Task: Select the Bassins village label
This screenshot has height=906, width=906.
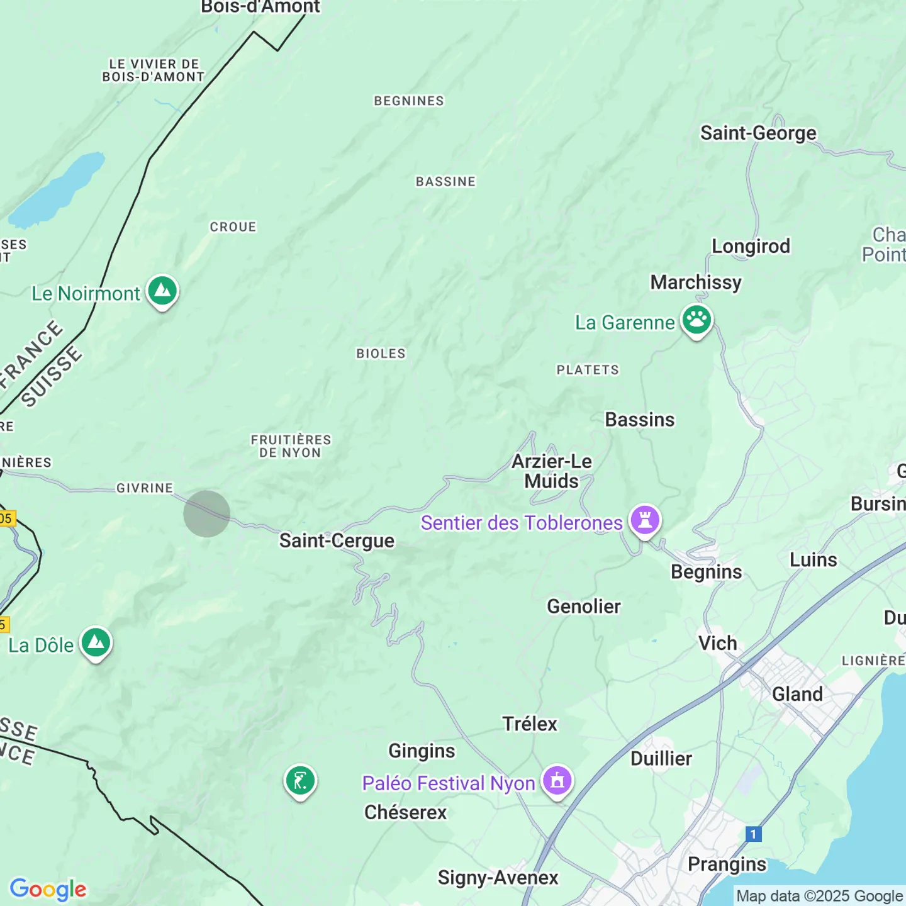Action: tap(639, 420)
